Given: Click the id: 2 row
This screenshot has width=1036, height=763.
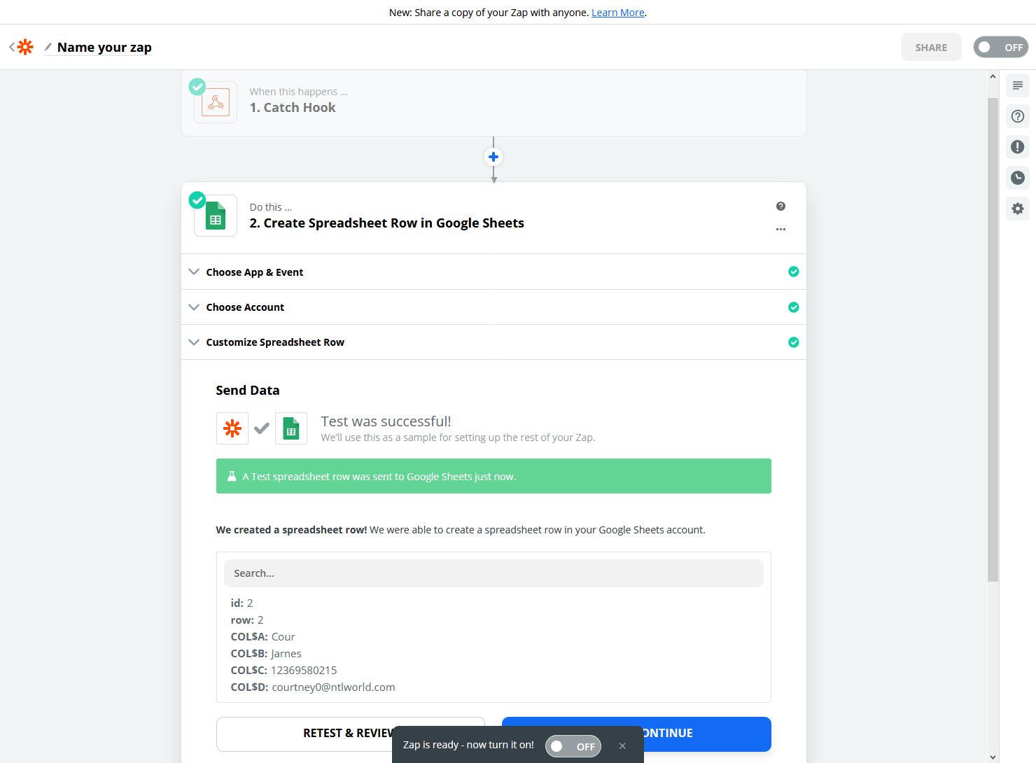Looking at the screenshot, I should point(241,603).
